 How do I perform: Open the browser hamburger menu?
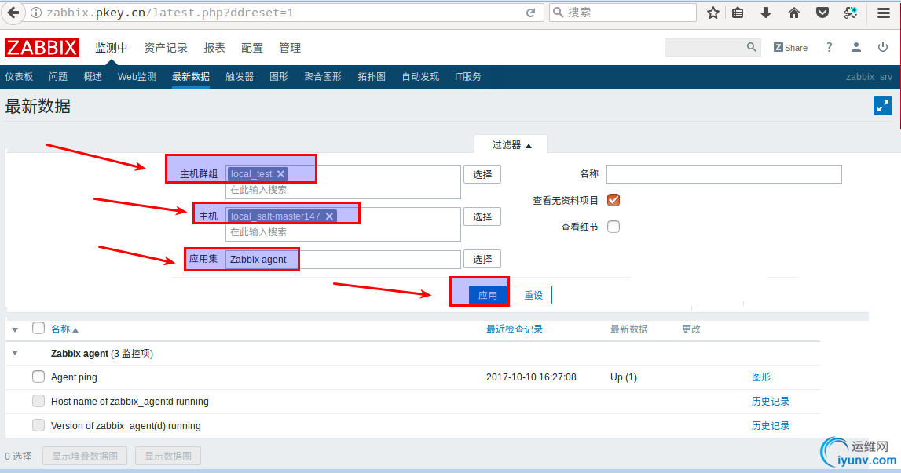[884, 13]
